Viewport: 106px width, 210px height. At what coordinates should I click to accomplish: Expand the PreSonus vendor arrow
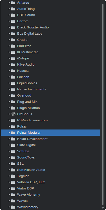tap(9, 114)
